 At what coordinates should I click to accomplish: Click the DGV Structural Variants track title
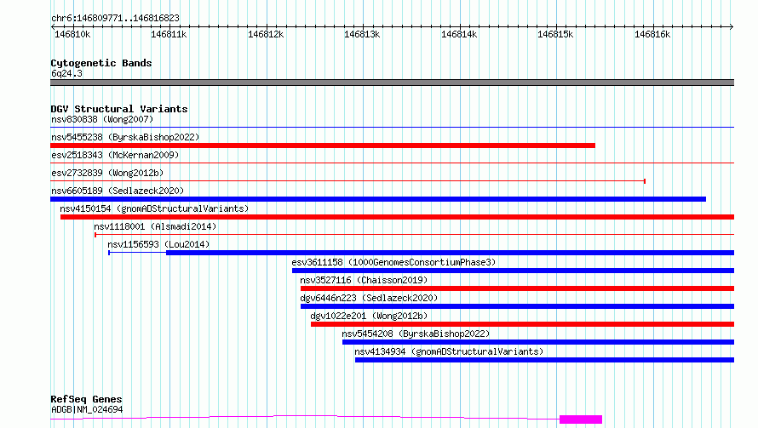point(119,109)
